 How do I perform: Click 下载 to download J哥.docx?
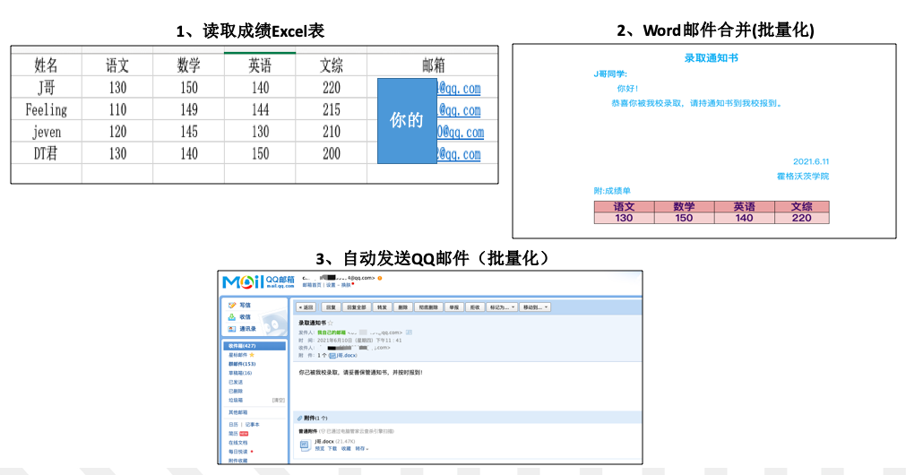[x=332, y=448]
